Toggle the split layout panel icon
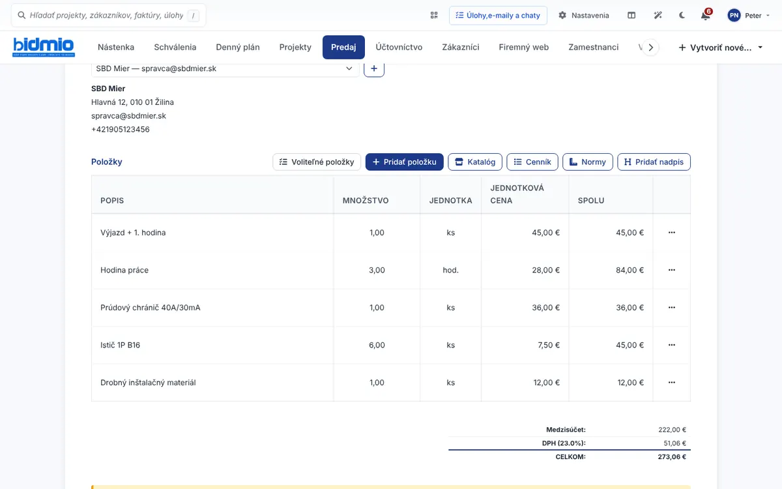Screen dimensions: 782x489 (631, 15)
